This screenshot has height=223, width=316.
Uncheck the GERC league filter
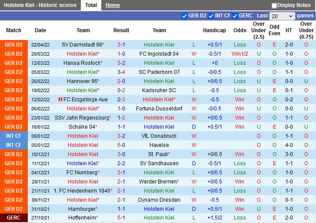235,16
